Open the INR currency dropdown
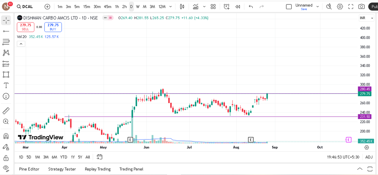 tap(366, 18)
